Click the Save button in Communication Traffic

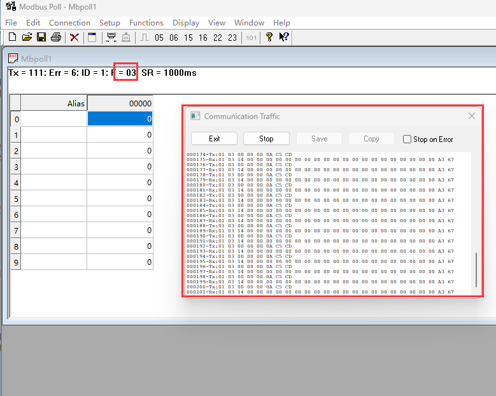pos(319,139)
